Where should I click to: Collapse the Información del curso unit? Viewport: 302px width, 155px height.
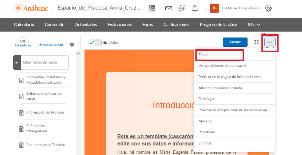point(17,63)
